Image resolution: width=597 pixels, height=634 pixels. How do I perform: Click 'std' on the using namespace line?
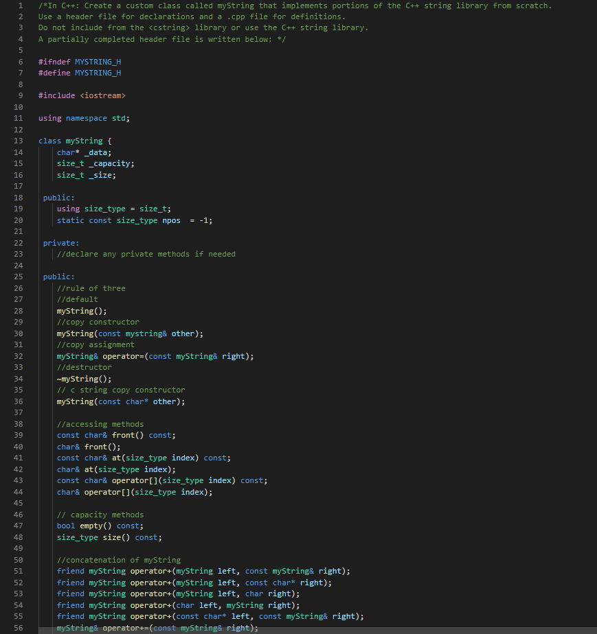coord(119,118)
